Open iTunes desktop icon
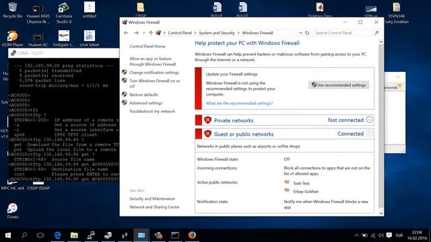The image size is (431, 242). [x=12, y=210]
